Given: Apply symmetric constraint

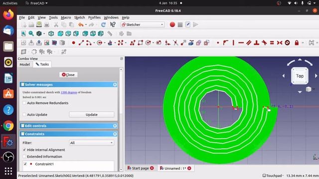Looking at the screenshot, I should click(x=280, y=43).
